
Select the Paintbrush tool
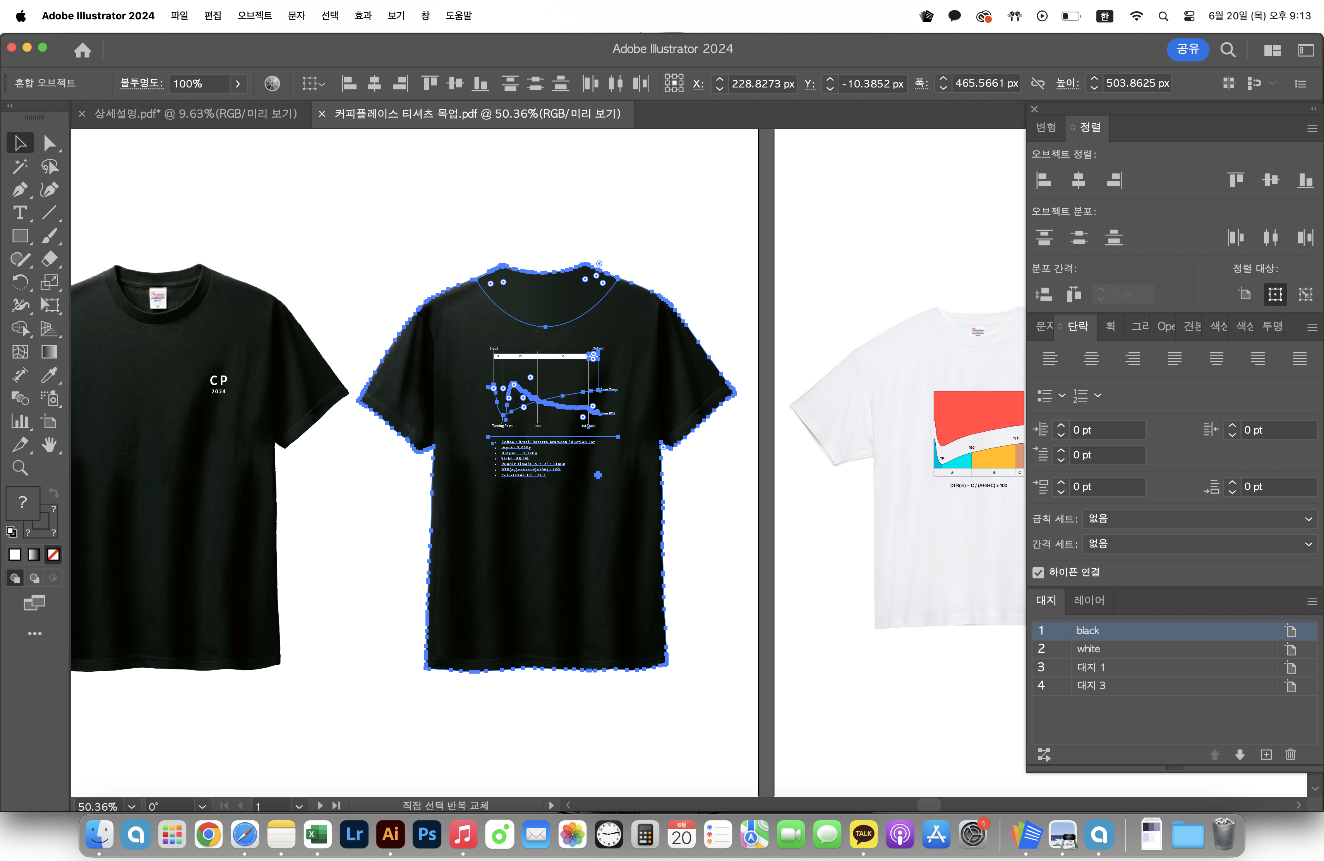[50, 237]
